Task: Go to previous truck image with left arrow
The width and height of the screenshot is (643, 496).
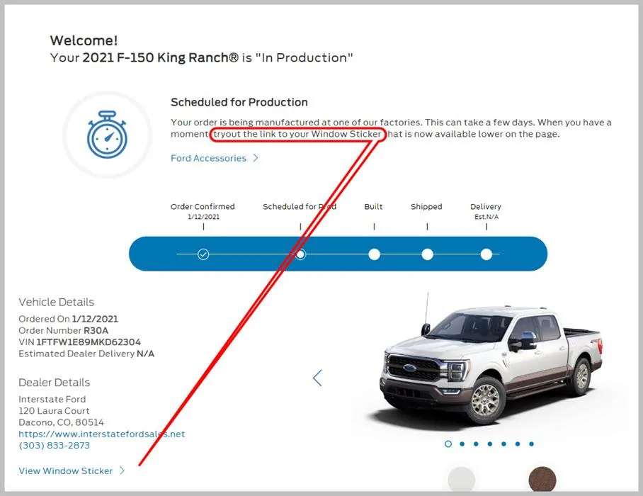Action: point(317,378)
